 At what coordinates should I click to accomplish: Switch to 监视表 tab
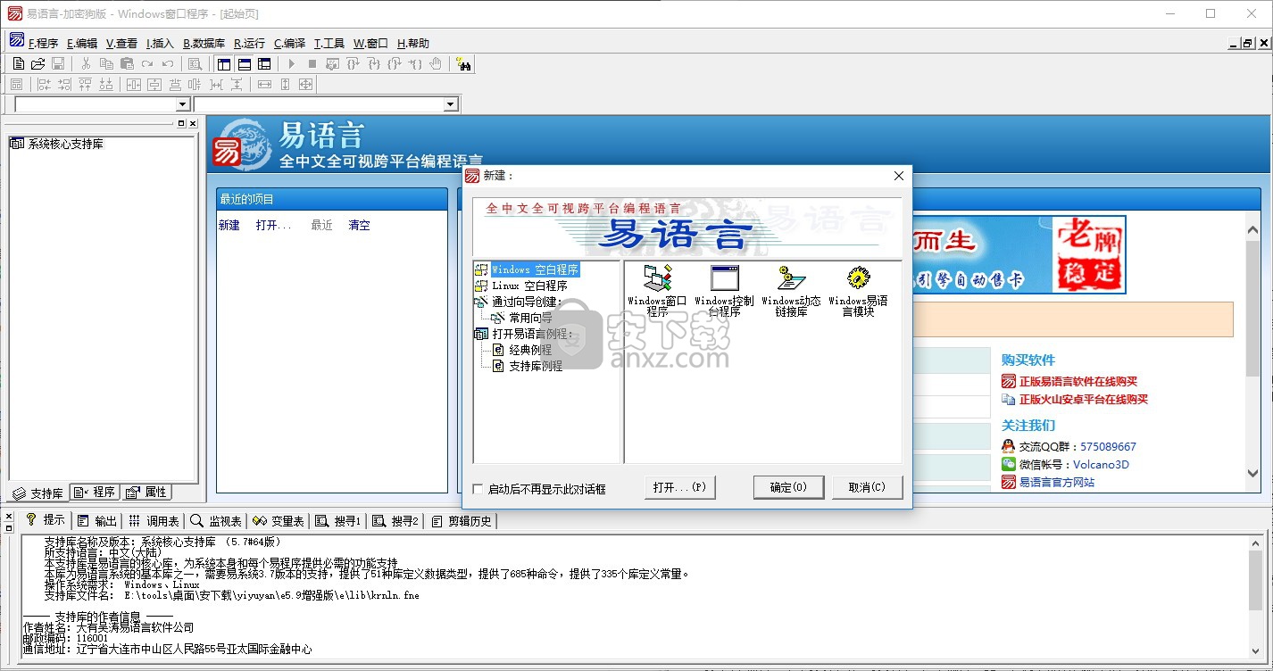pyautogui.click(x=216, y=521)
